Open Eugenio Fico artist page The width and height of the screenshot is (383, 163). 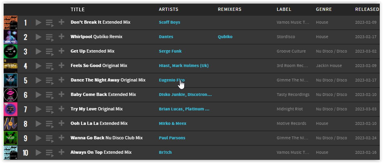[172, 80]
